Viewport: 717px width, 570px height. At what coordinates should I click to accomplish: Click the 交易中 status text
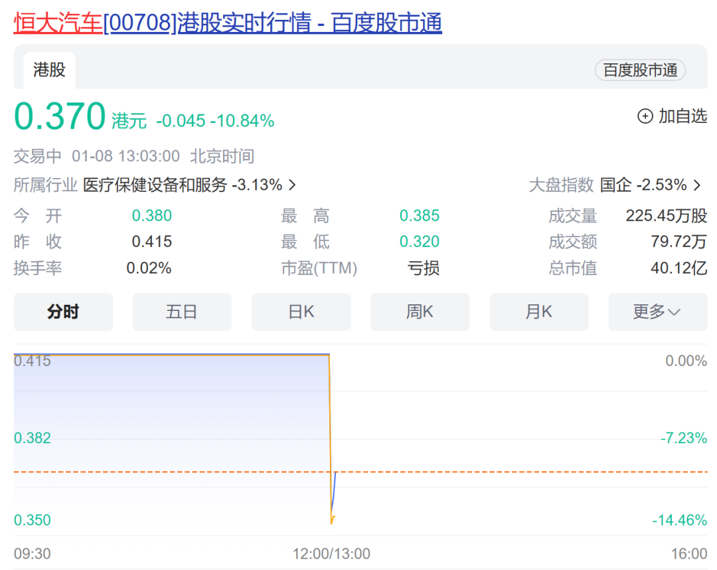coord(37,157)
